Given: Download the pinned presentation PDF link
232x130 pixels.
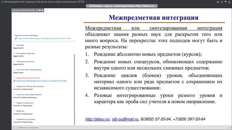Looking at the screenshot, I should coord(44,38).
